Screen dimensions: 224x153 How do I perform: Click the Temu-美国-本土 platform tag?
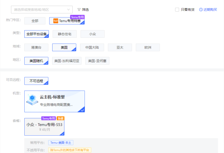(x=61, y=143)
